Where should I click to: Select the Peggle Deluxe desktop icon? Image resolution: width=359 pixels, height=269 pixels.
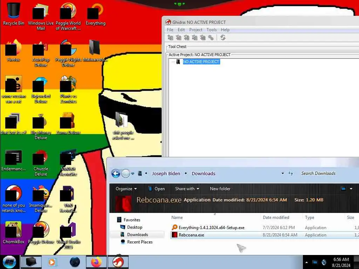click(x=41, y=233)
